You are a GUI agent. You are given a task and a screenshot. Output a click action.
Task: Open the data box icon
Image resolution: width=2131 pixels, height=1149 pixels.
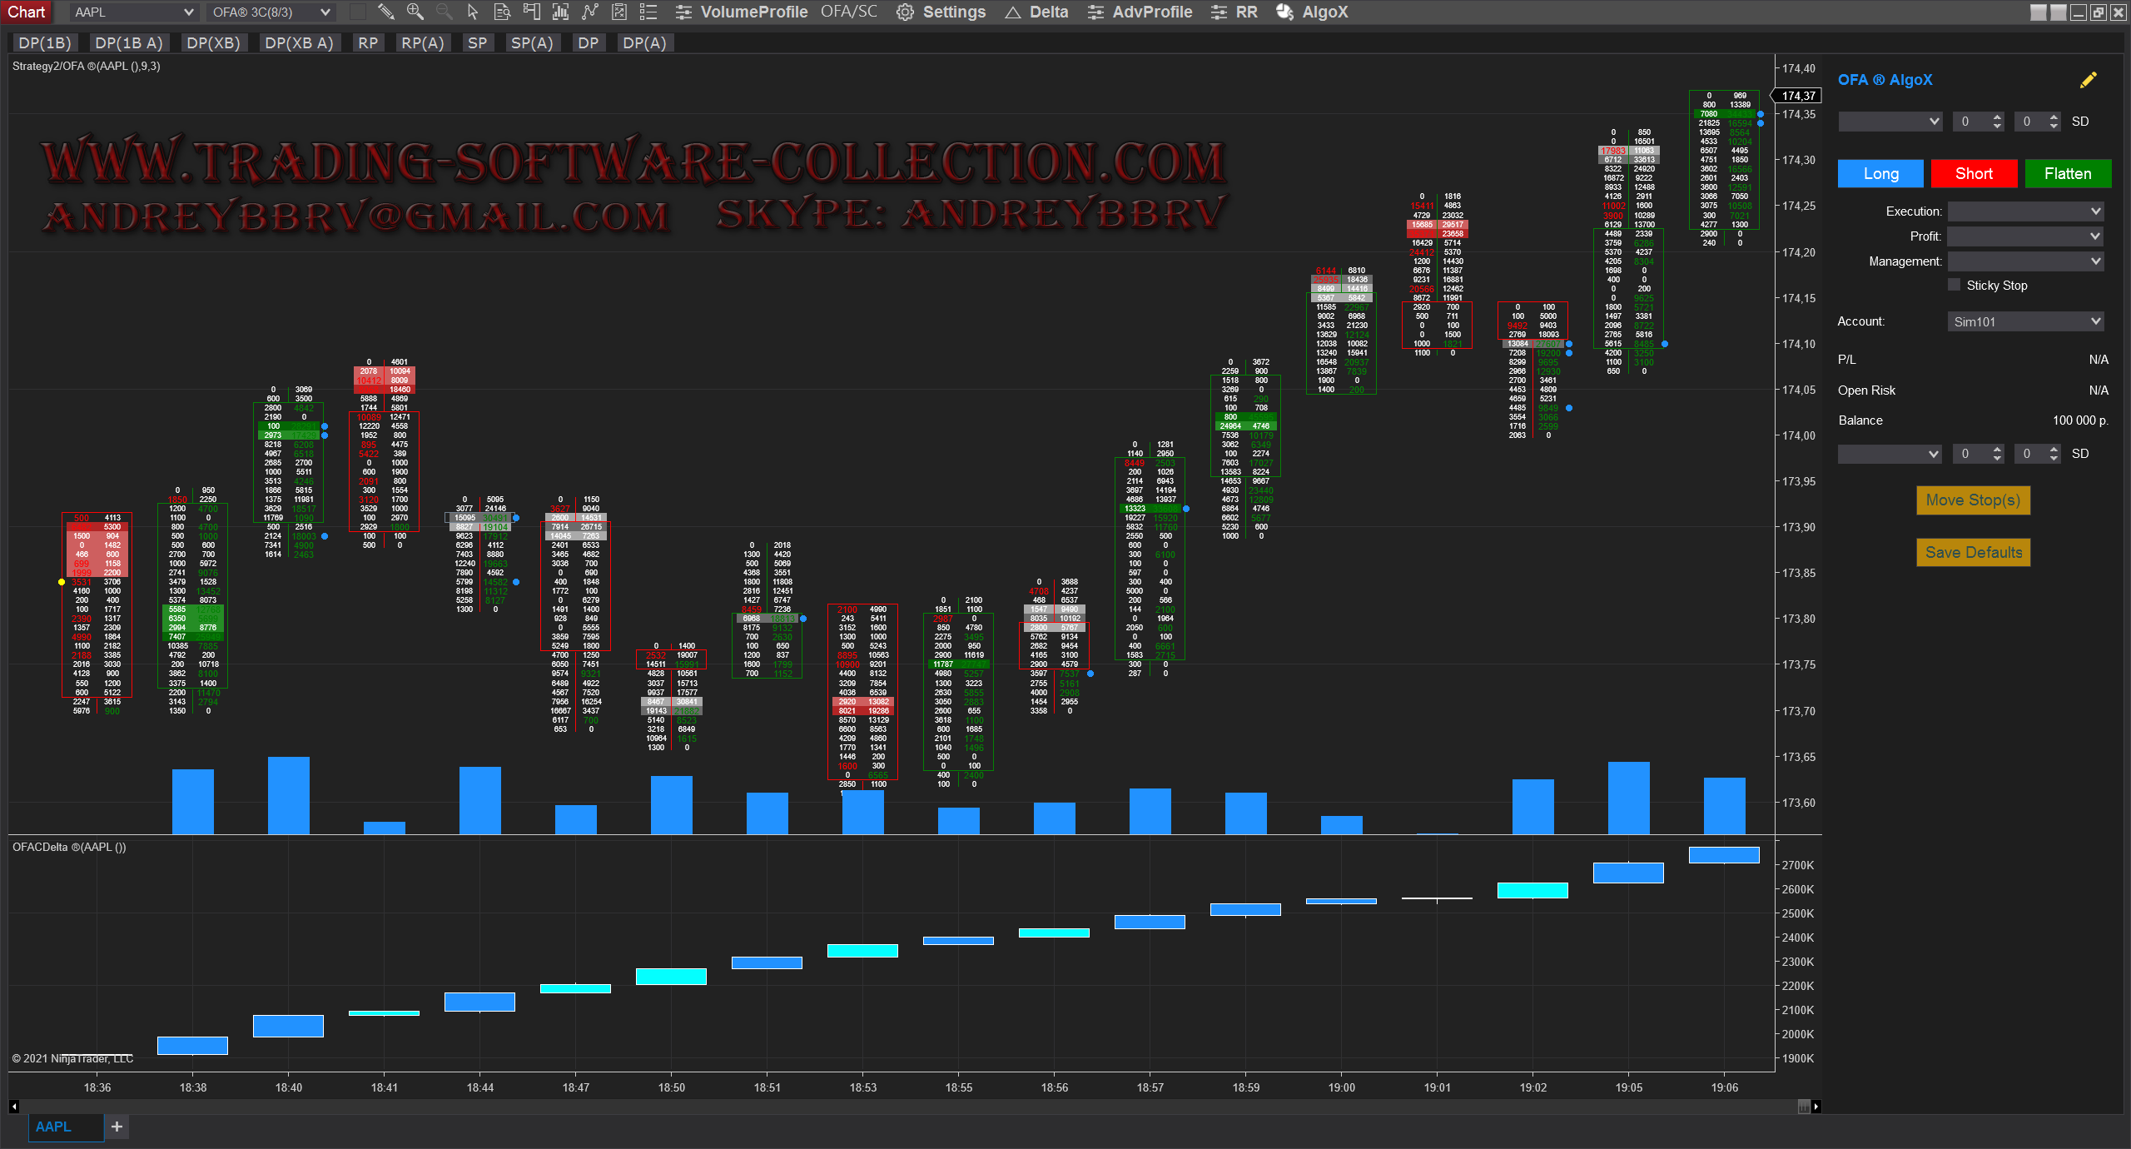coord(502,12)
